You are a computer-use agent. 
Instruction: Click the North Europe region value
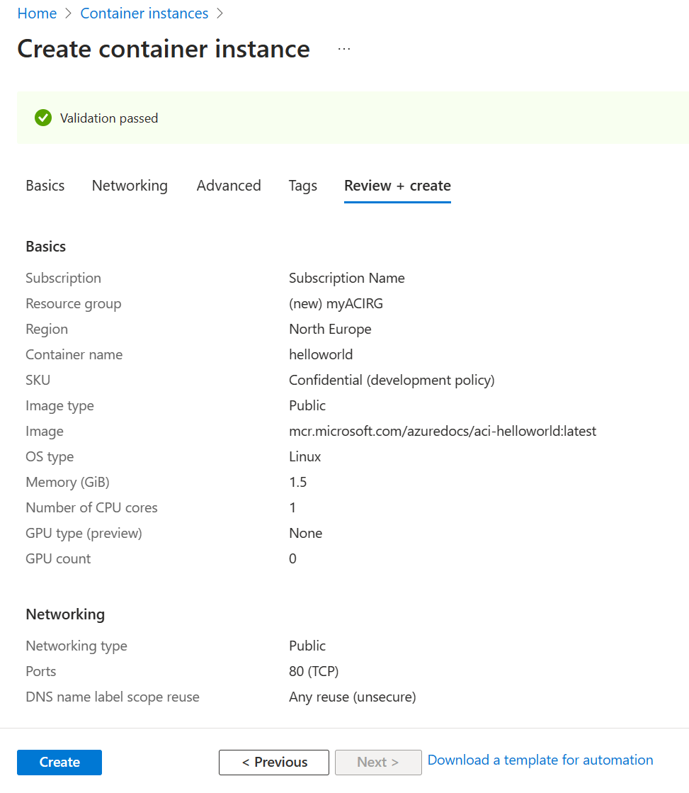click(330, 329)
